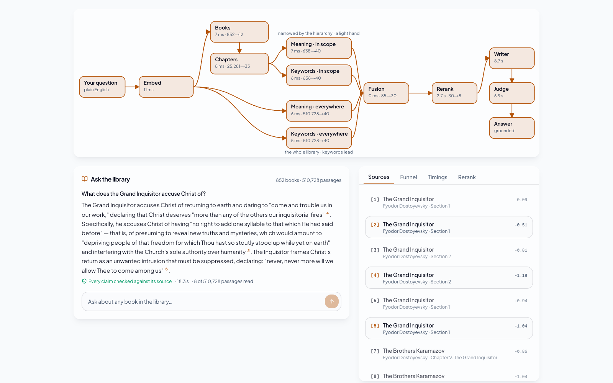The image size is (613, 383).
Task: Click citation superscript 6 in the answer
Action: point(167,269)
